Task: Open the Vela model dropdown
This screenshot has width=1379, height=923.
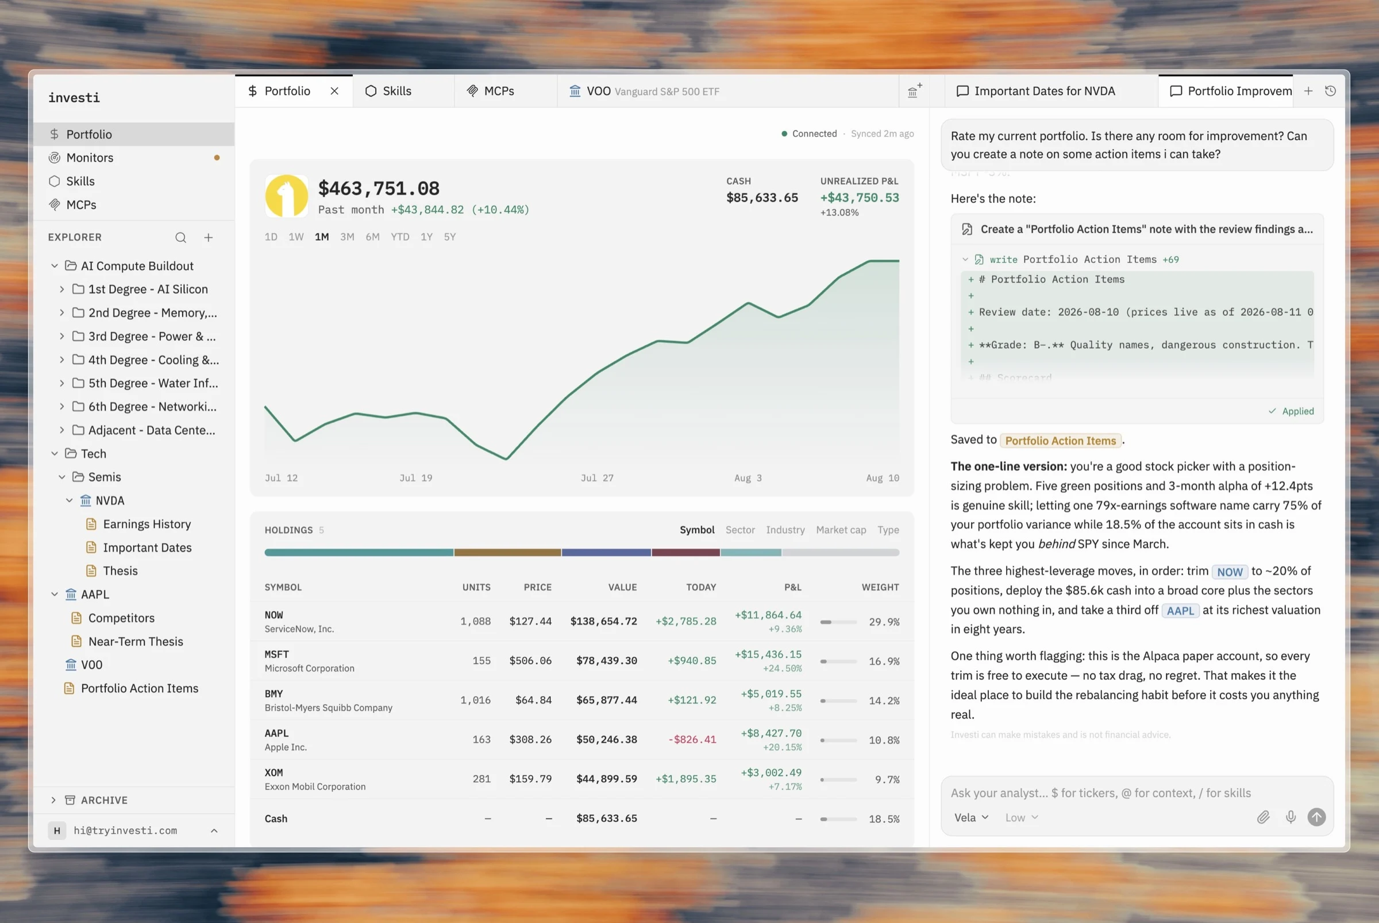Action: pyautogui.click(x=971, y=818)
